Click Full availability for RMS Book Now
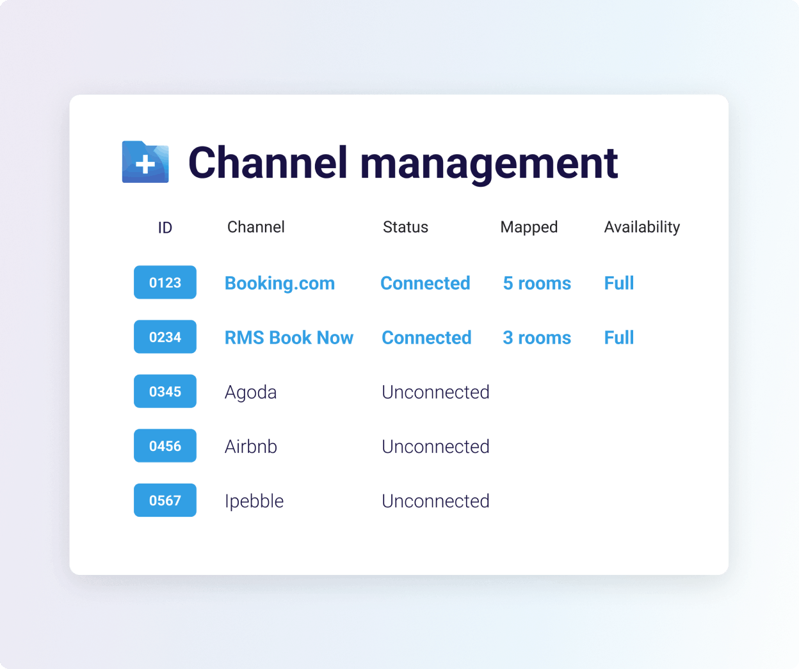The image size is (799, 669). [x=619, y=338]
